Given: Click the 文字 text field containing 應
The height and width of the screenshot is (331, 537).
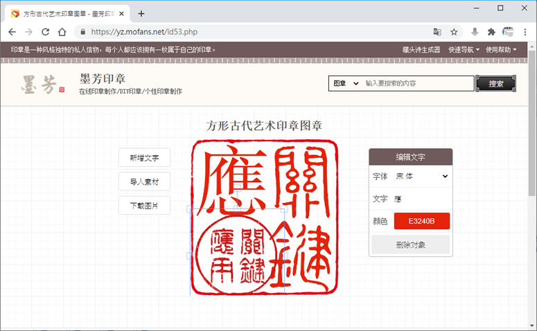Looking at the screenshot, I should pyautogui.click(x=421, y=199).
